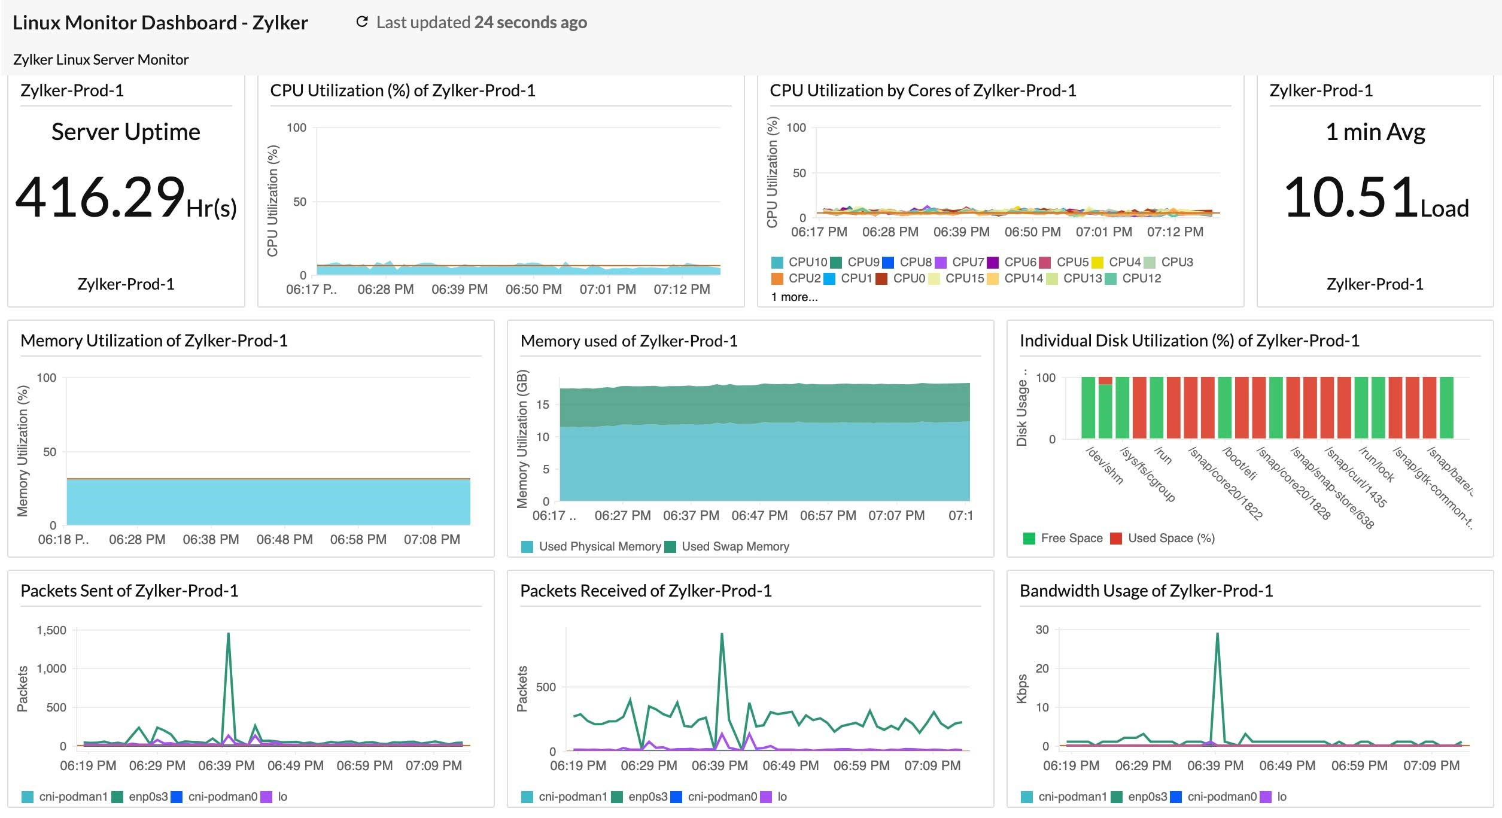Screen dimensions: 1502x818
Task: Click the /snap/core20/1822 disk label
Action: [1225, 483]
